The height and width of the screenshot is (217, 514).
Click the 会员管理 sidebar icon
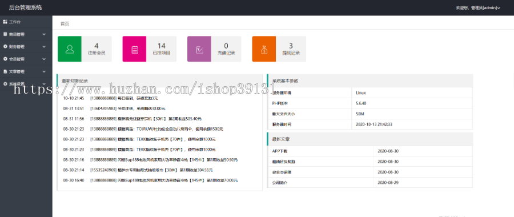5,59
